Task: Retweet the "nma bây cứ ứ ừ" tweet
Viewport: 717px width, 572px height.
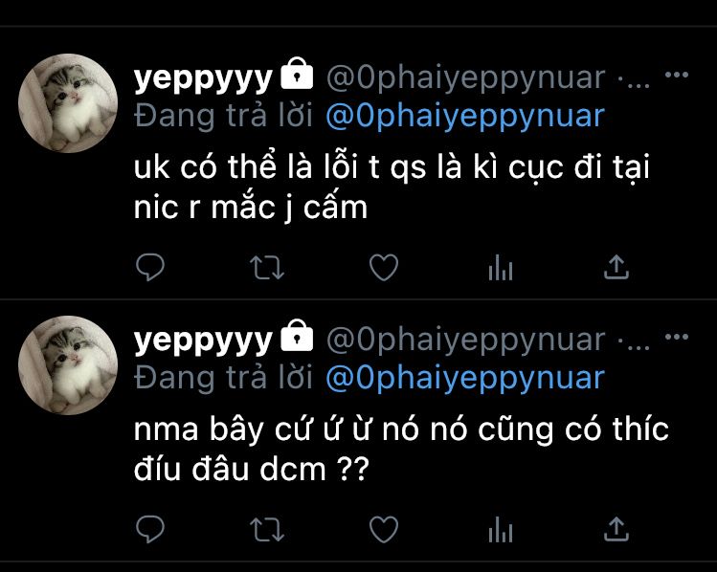Action: (267, 530)
